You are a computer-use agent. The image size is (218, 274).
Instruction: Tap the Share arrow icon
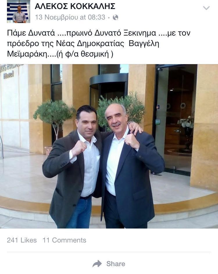pos(97,264)
